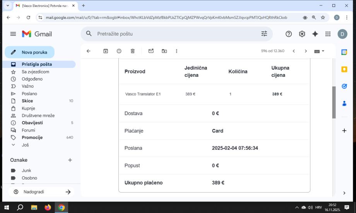Click Nadogradi upgrade button

click(x=42, y=192)
